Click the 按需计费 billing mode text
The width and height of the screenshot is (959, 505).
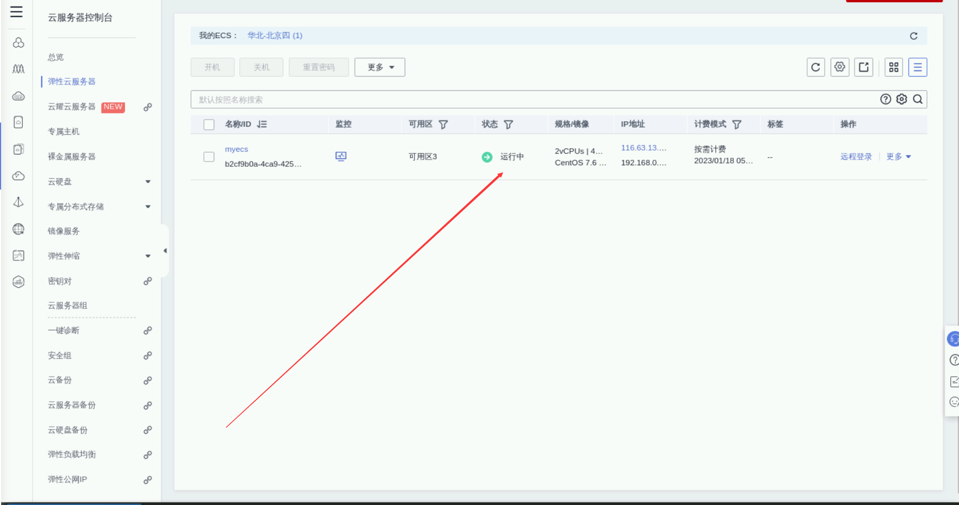tap(710, 149)
